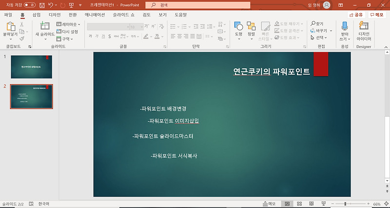Screen dimensions: 390x208
Task: Fit slide to current window
Action: click(386, 204)
